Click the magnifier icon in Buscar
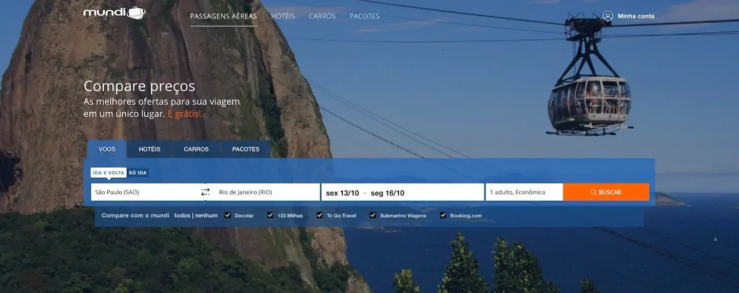 pos(593,193)
